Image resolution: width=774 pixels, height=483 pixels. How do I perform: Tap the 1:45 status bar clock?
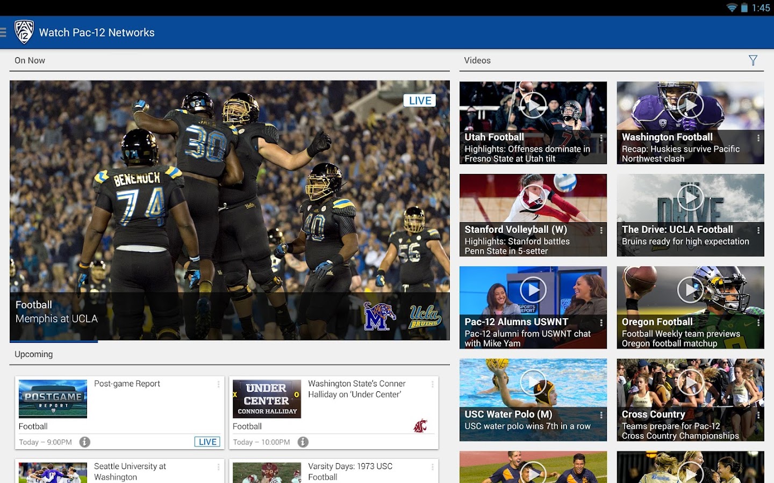(761, 8)
